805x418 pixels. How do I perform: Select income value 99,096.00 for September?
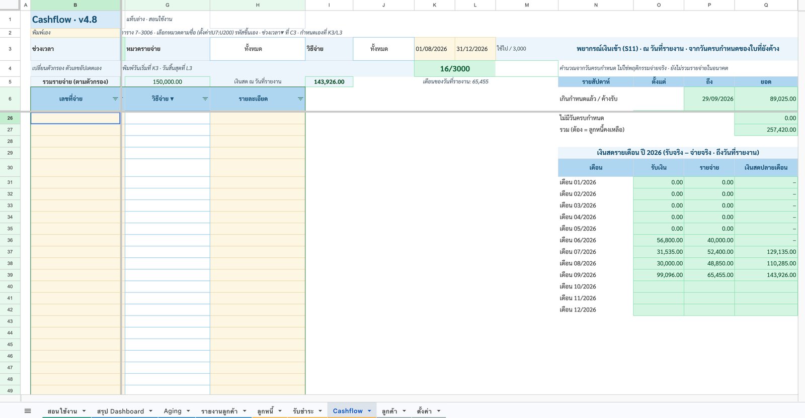[659, 275]
